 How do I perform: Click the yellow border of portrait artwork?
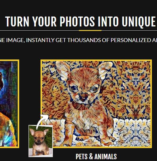pyautogui.click(x=19, y=104)
